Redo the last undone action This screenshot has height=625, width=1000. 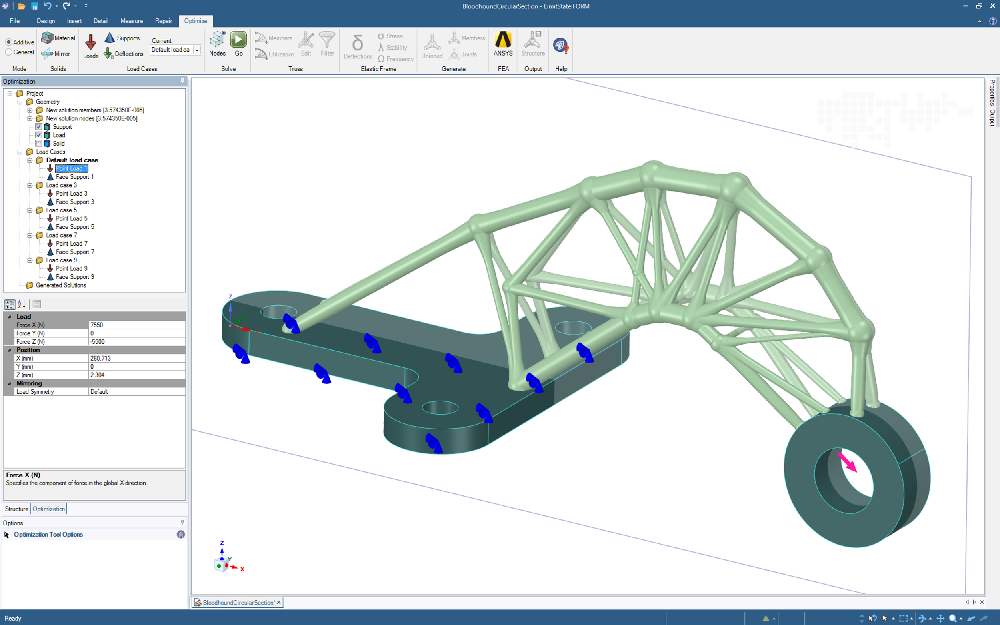pos(66,6)
